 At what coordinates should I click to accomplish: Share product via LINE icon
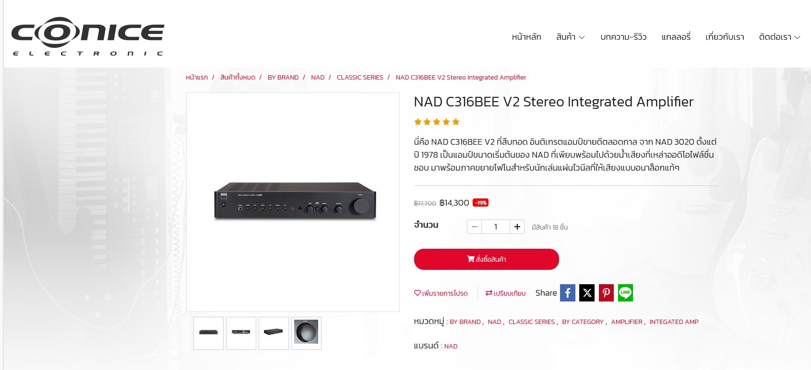pos(625,293)
